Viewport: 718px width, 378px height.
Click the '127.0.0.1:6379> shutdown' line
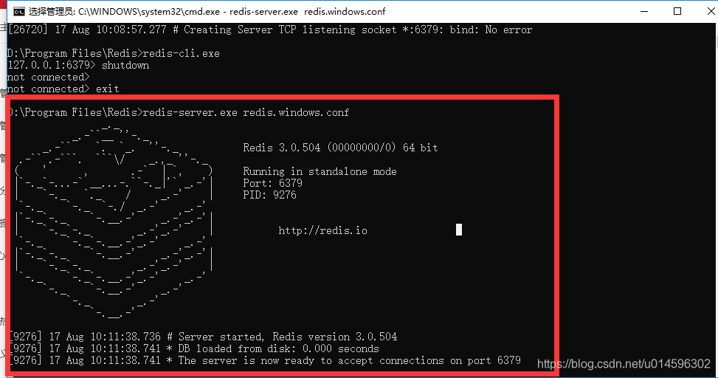click(x=78, y=65)
